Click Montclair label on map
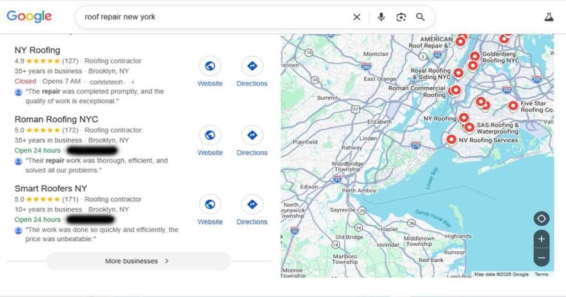 [376, 54]
